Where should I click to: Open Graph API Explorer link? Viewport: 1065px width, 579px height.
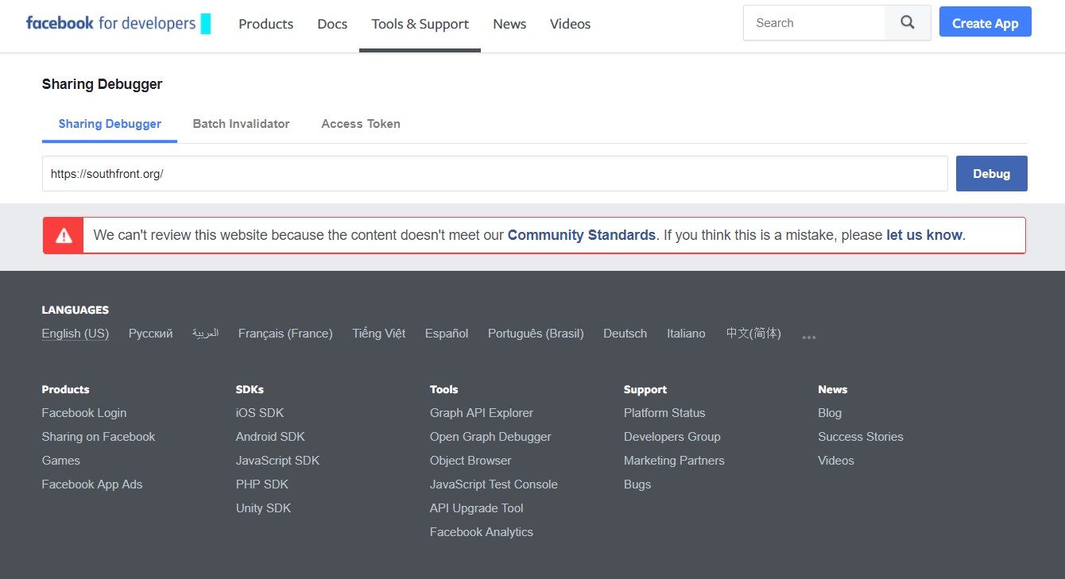point(482,413)
